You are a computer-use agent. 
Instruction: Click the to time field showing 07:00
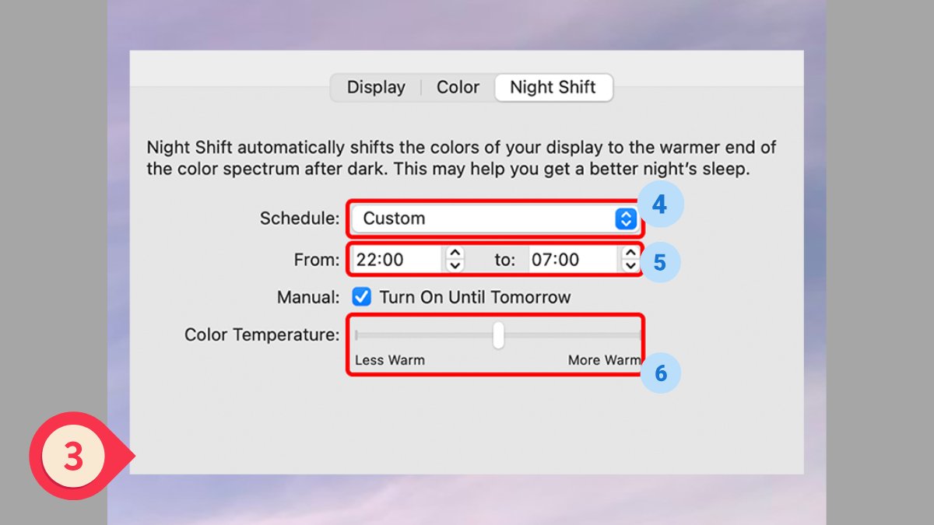tap(573, 260)
